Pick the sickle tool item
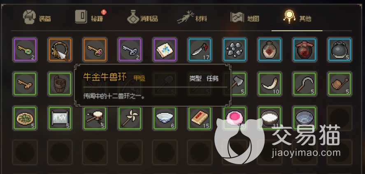Image resolution: width=365 pixels, height=174 pixels. coord(305,84)
